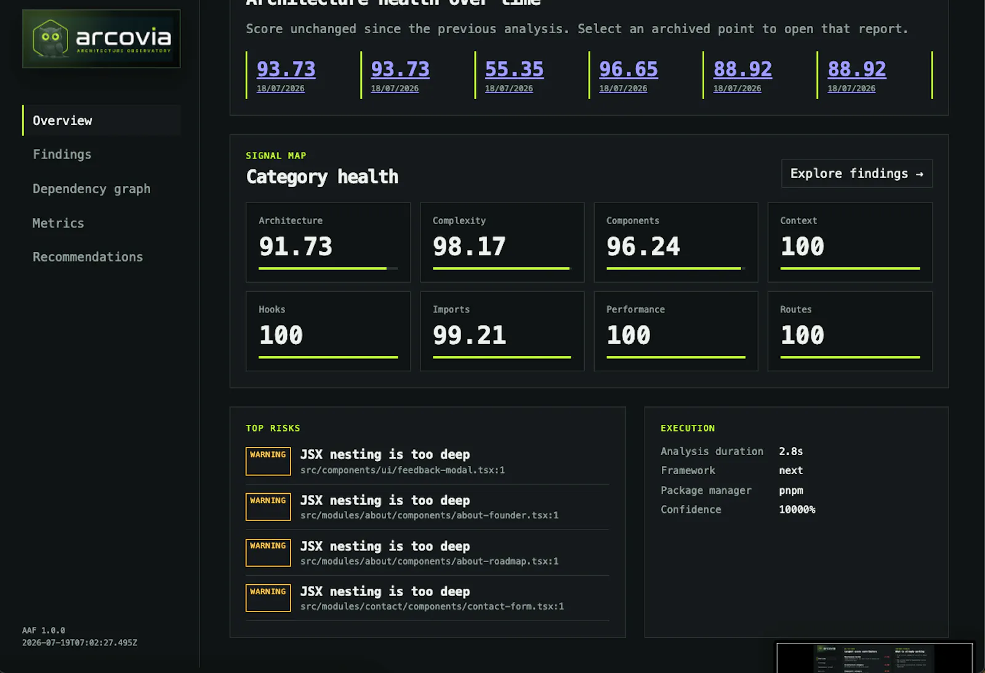Click the Architecture score progress bar
The height and width of the screenshot is (673, 985).
328,268
